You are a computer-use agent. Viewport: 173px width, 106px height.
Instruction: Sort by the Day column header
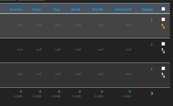pyautogui.click(x=57, y=10)
